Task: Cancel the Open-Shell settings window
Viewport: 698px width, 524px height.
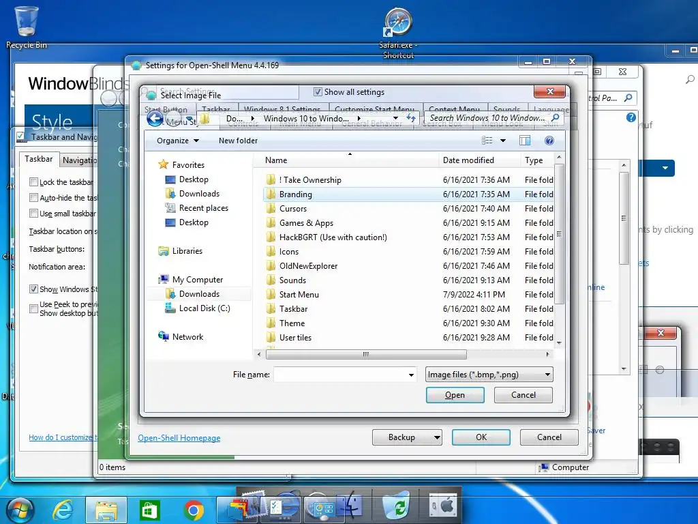Action: pos(549,437)
